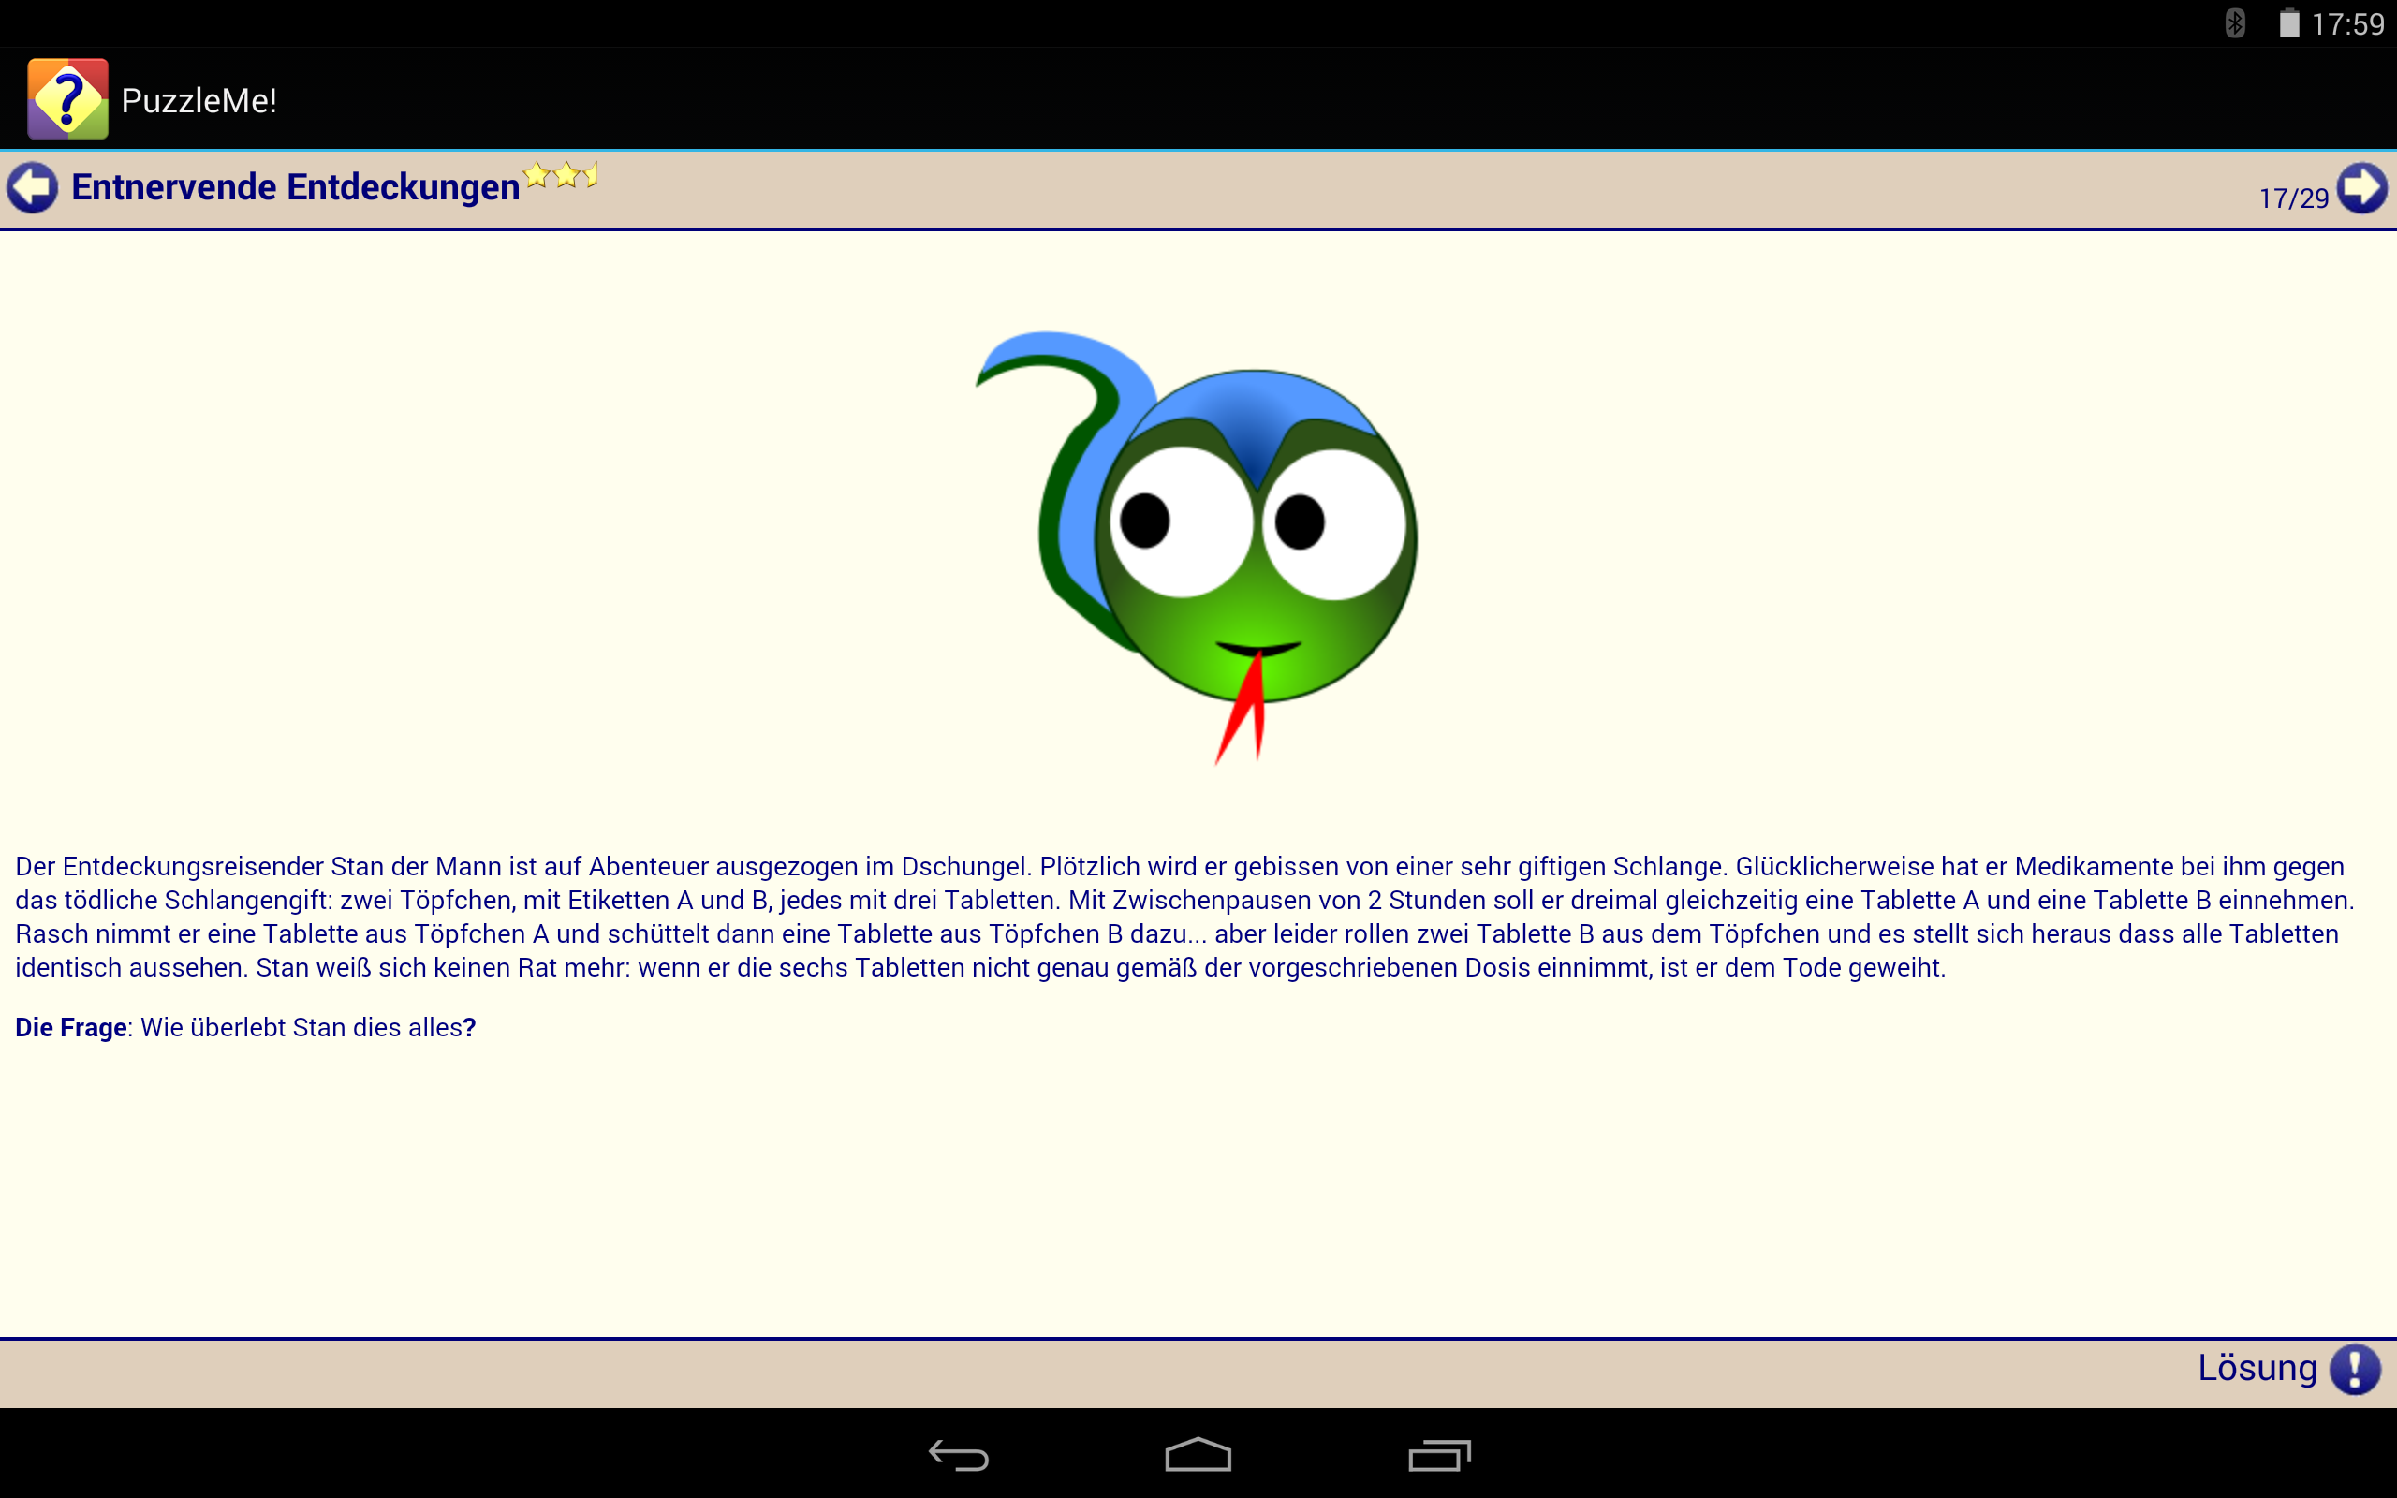The width and height of the screenshot is (2397, 1498).
Task: Open the Android recent apps overview
Action: (x=1438, y=1455)
